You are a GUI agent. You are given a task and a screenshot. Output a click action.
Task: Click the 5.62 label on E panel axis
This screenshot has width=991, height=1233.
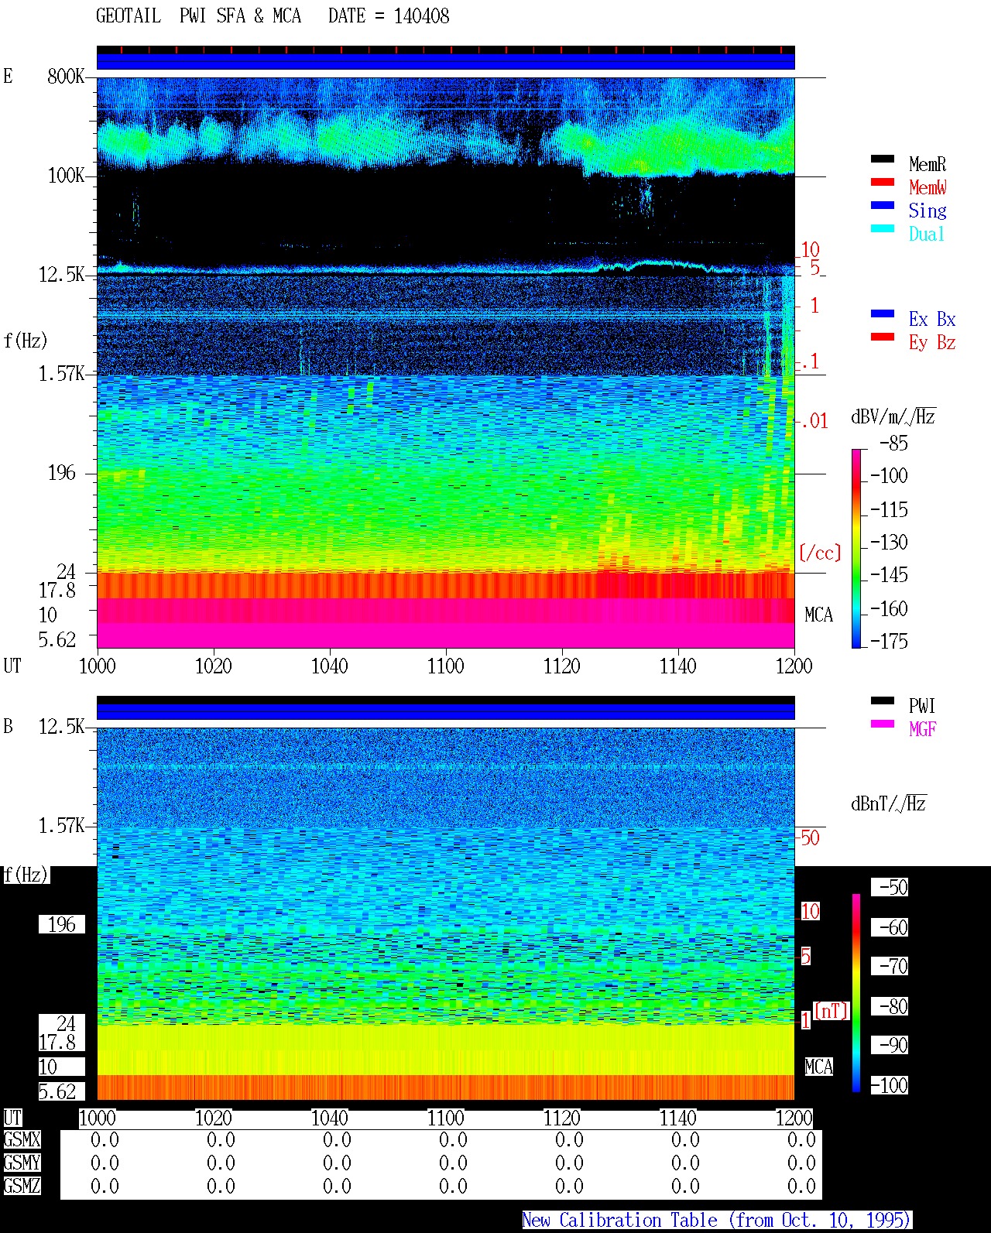coord(57,640)
